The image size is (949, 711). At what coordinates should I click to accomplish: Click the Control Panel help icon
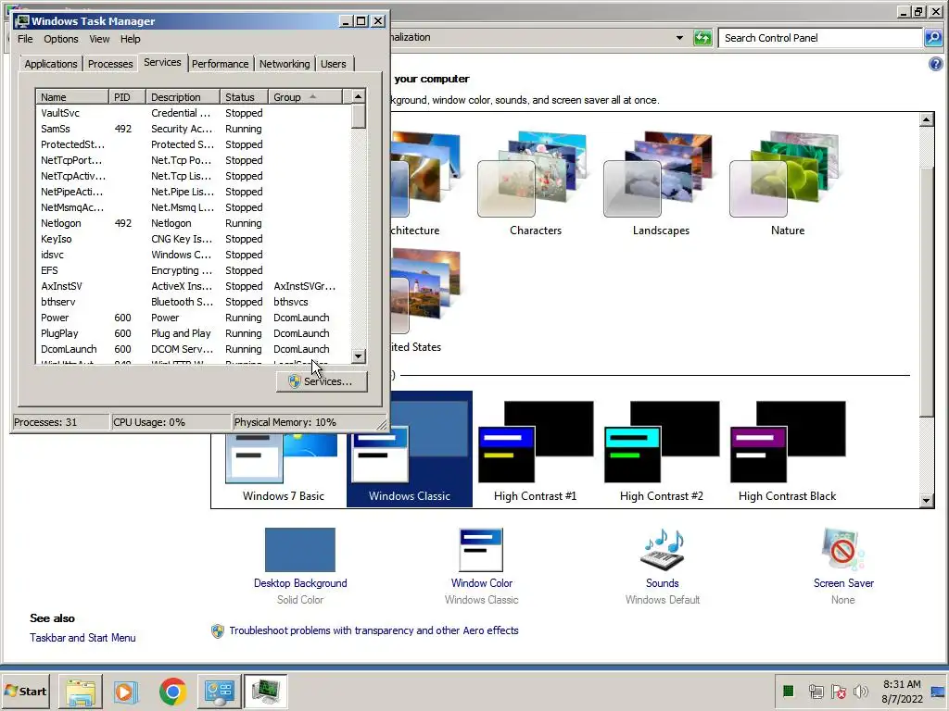click(936, 64)
